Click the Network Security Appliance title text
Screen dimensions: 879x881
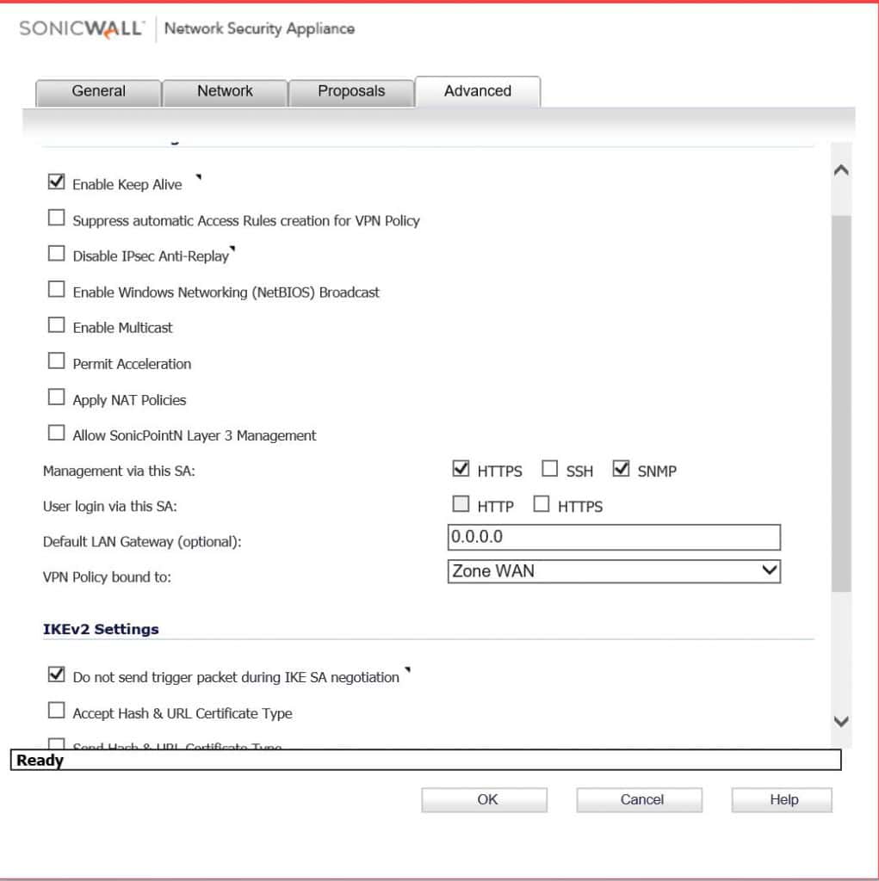click(259, 28)
